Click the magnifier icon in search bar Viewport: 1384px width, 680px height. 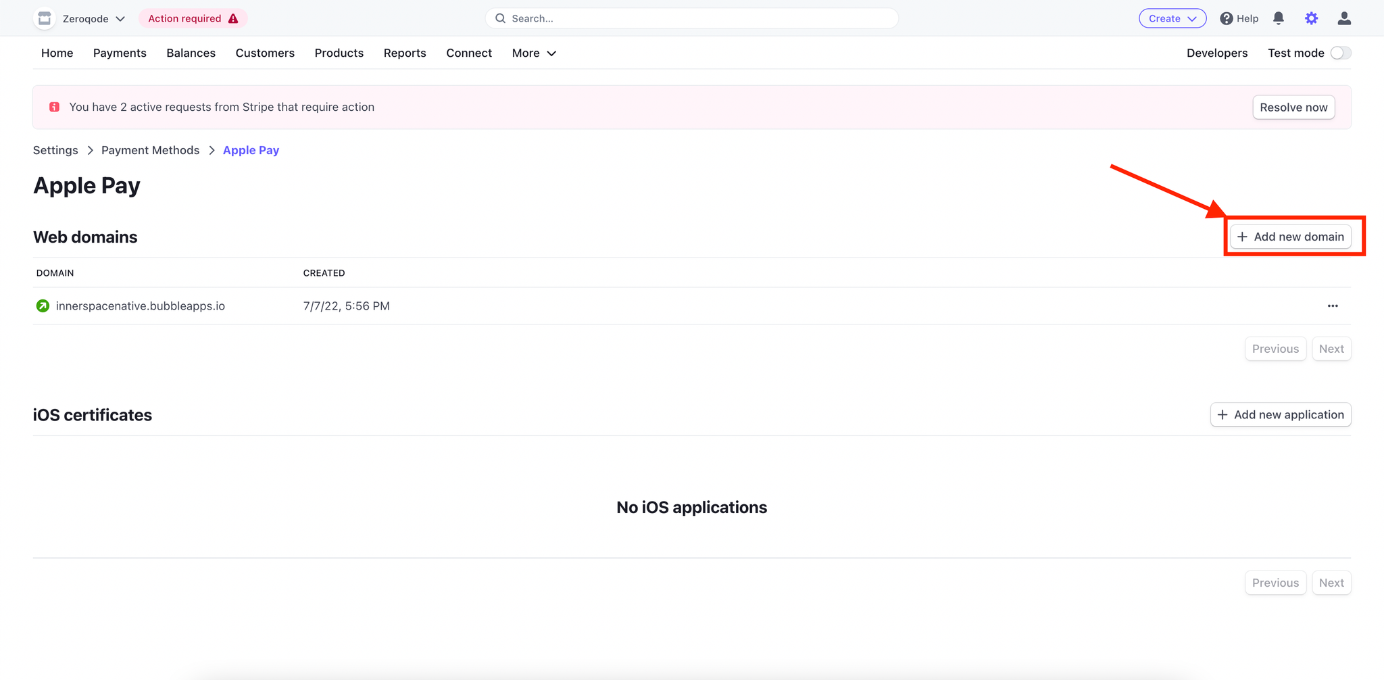point(500,18)
